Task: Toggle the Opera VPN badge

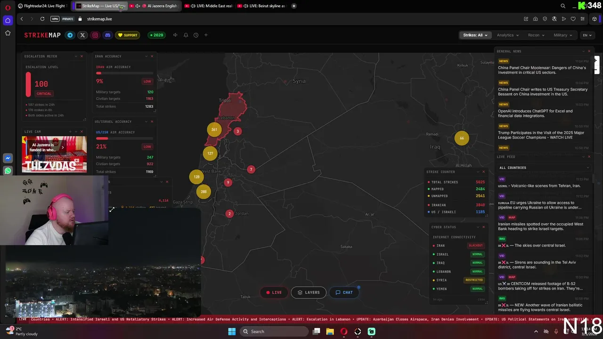Action: coord(55,19)
